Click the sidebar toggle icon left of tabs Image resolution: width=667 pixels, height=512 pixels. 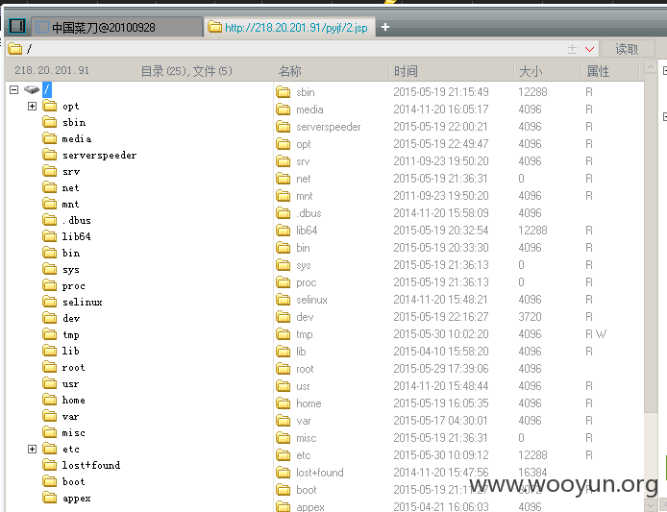point(17,26)
